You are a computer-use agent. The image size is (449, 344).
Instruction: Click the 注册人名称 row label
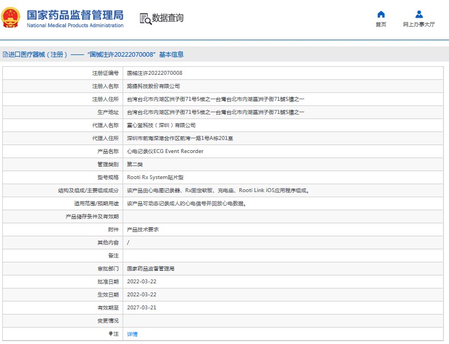click(106, 86)
